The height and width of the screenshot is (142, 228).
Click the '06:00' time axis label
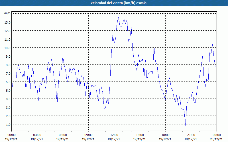[x=63, y=135]
